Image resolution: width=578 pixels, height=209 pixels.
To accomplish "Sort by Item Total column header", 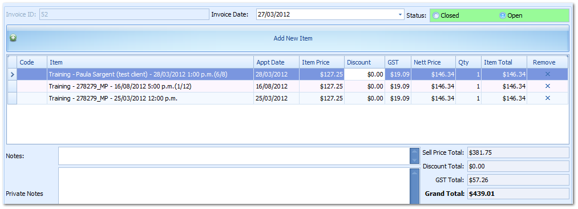I will tap(503, 62).
